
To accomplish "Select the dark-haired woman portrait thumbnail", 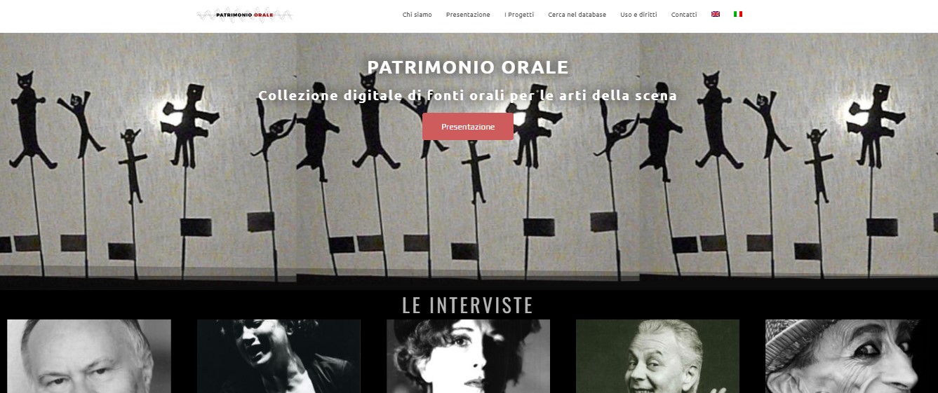I will (468, 356).
